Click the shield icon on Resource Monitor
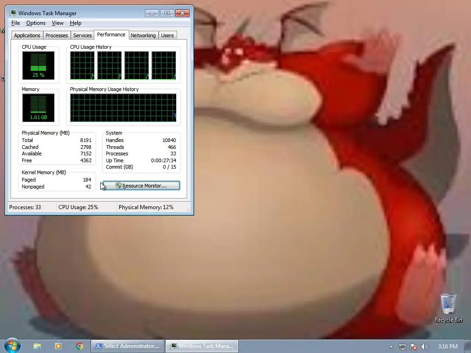Screen dimensions: 471x353 pos(118,186)
